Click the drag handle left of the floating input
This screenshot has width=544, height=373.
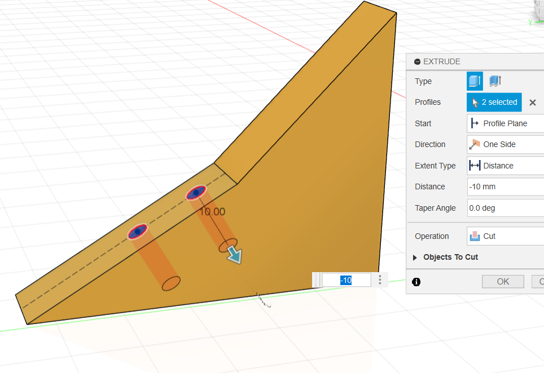coord(317,280)
